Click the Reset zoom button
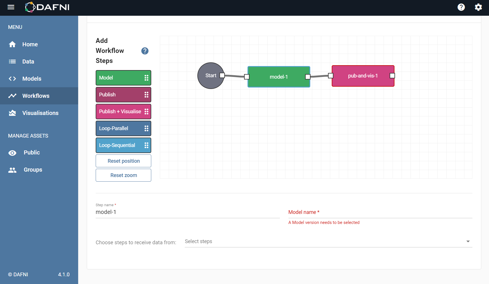 click(123, 175)
